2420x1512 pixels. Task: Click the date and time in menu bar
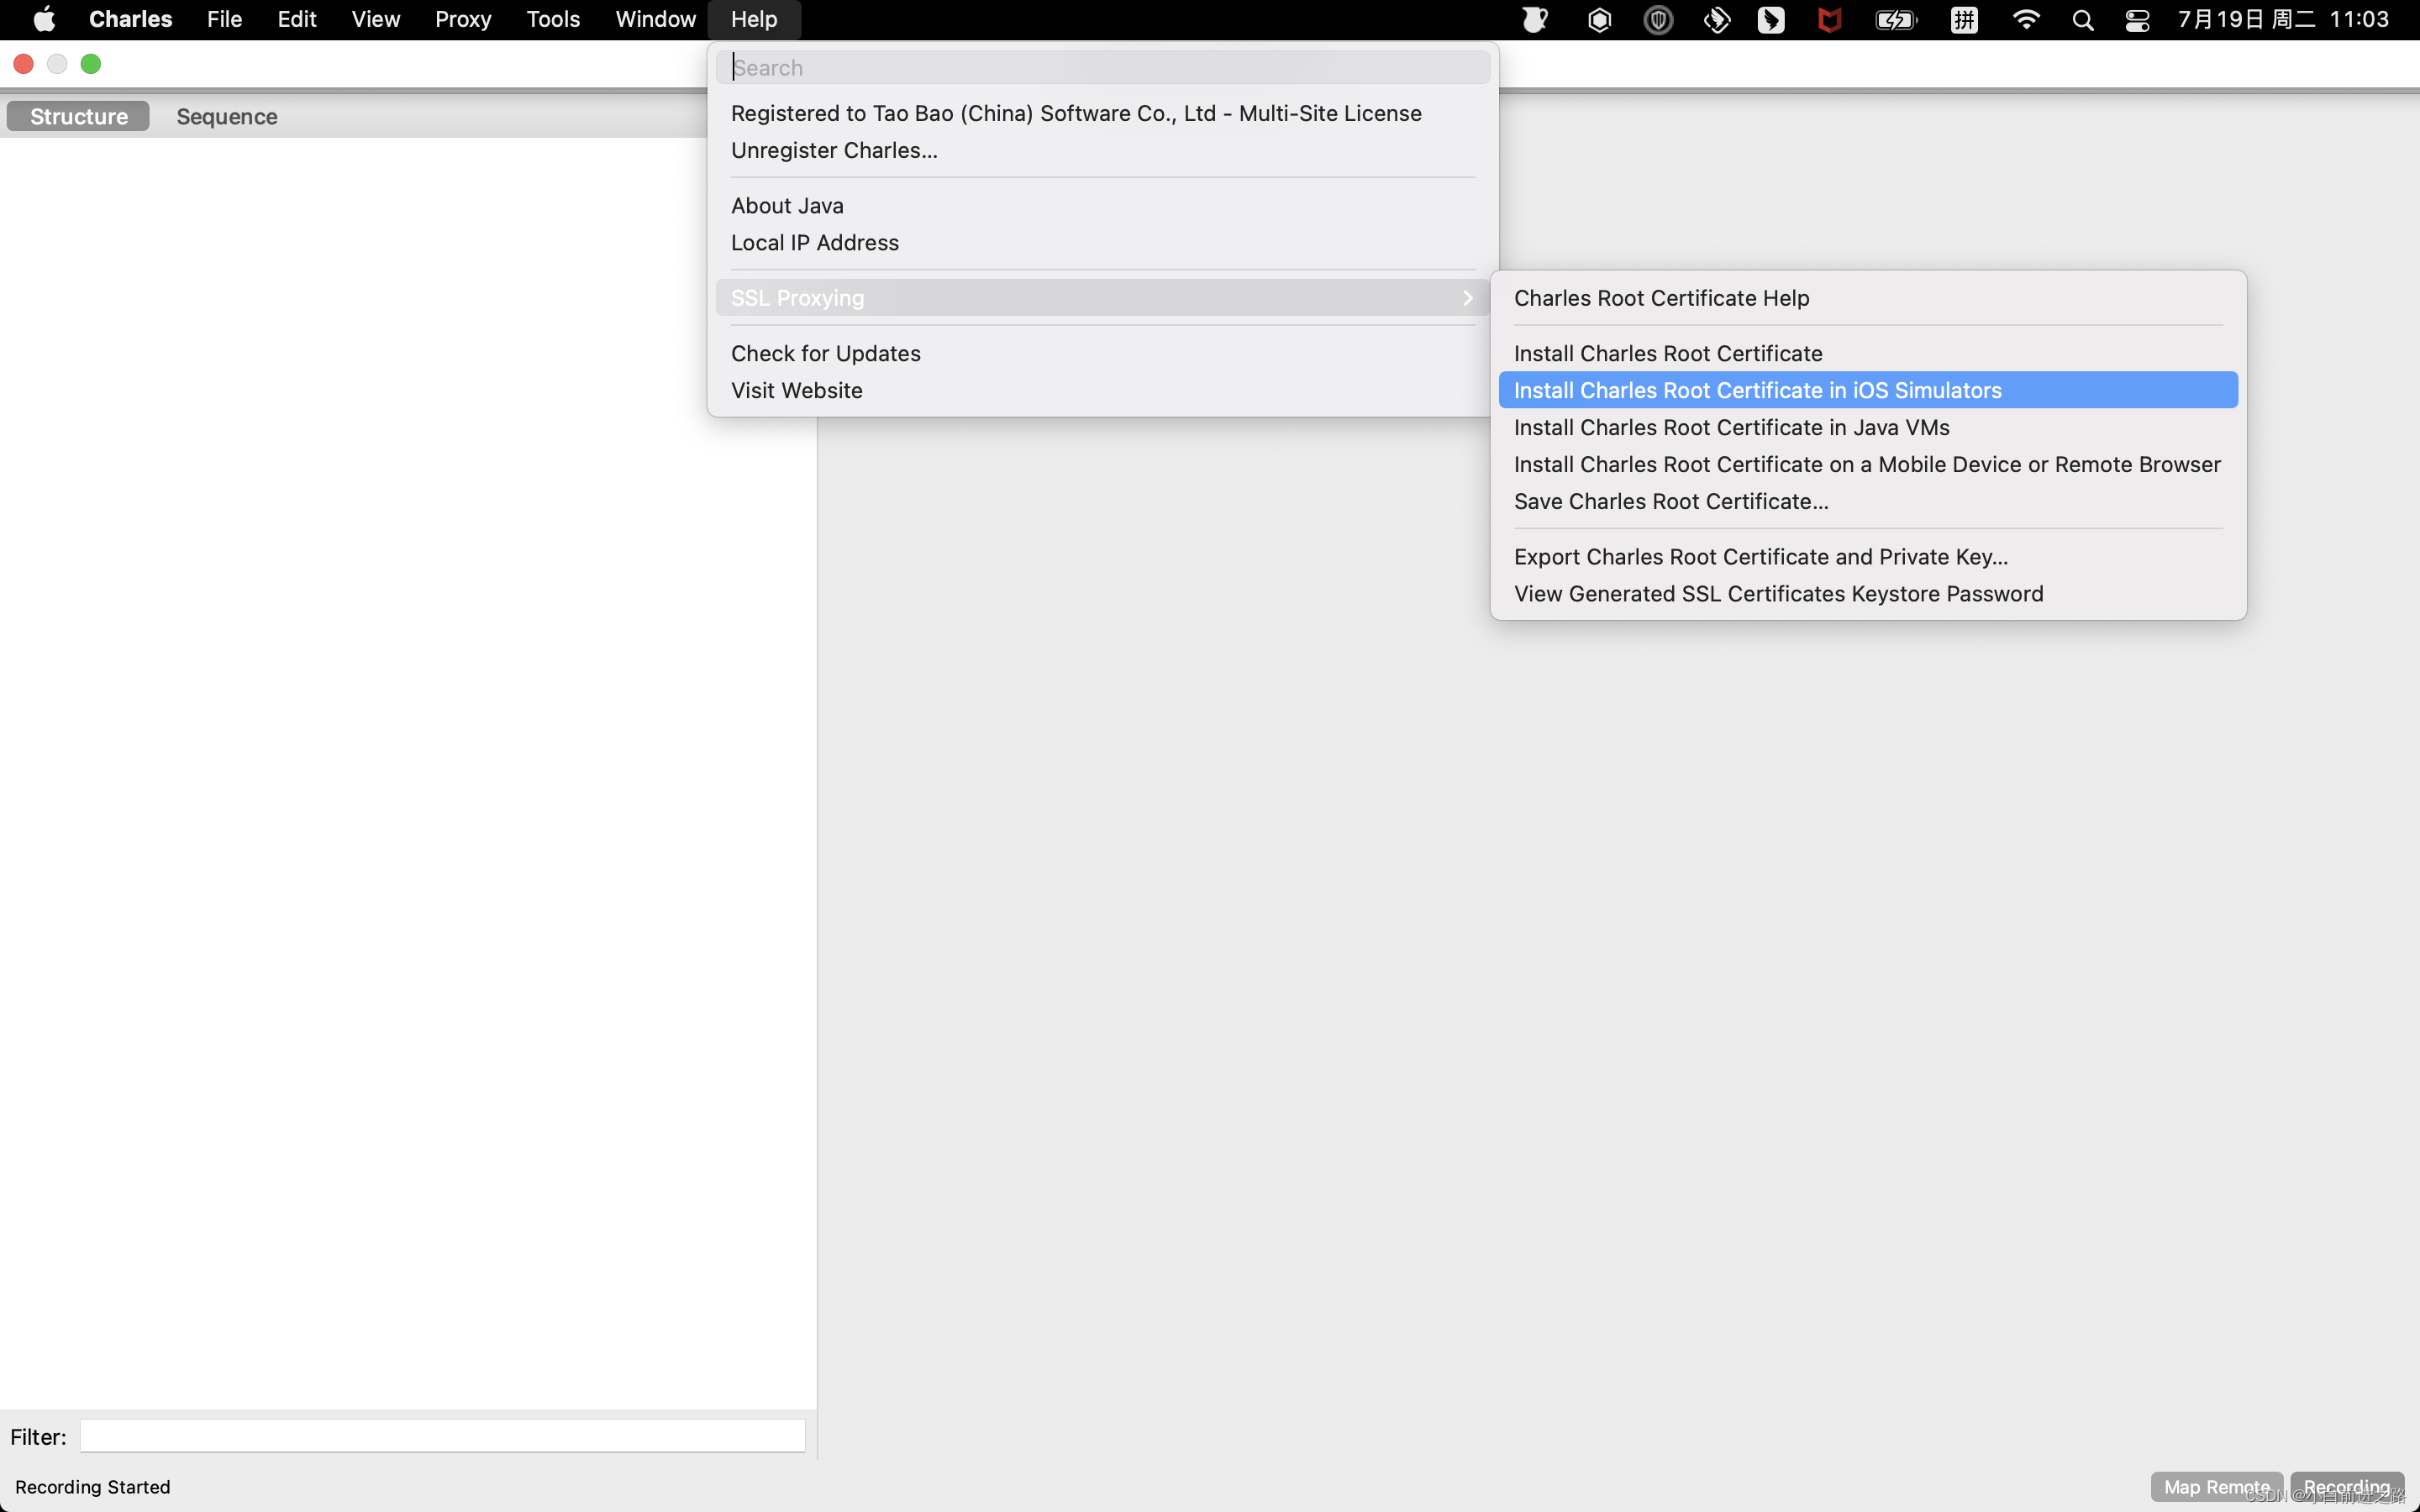pos(2283,19)
